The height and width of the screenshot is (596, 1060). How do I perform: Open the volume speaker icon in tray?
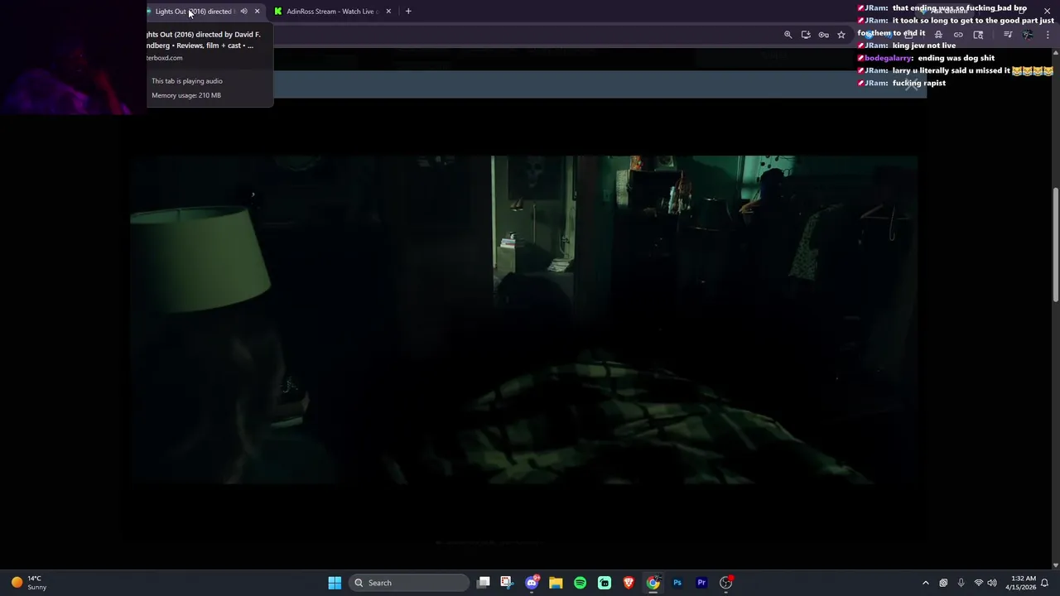(992, 583)
